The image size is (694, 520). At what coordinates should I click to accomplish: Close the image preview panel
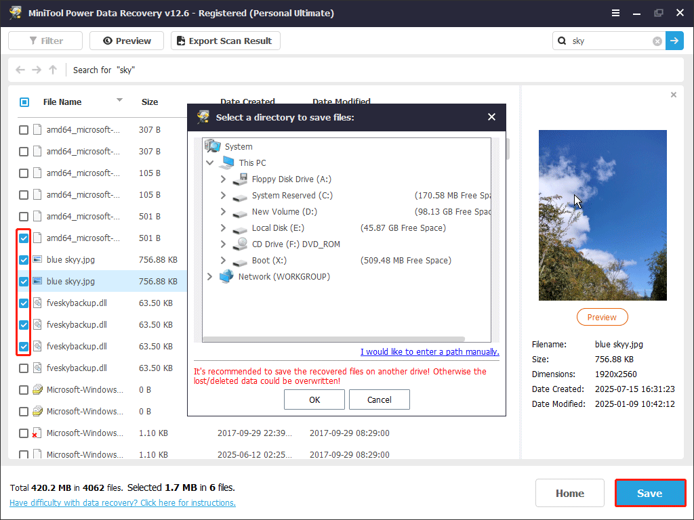tap(673, 95)
